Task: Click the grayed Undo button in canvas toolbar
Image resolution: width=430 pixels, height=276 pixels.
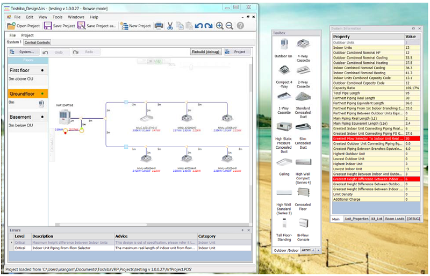Action: point(56,52)
